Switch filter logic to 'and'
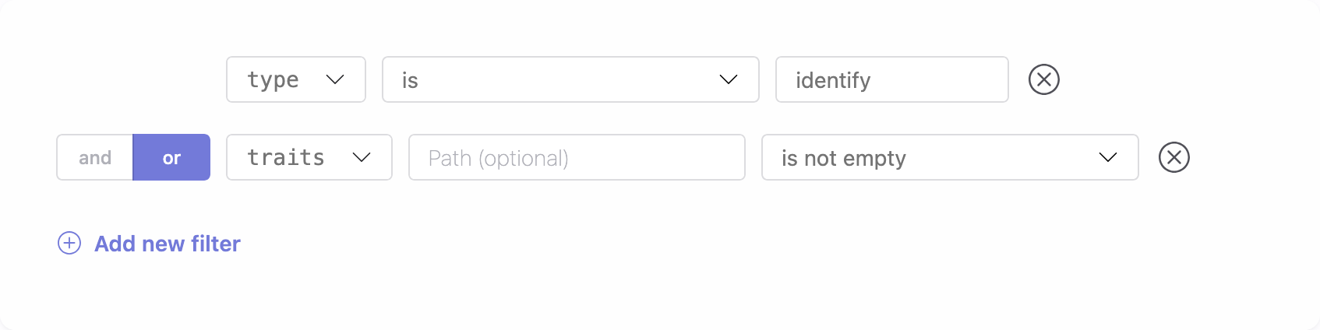Image resolution: width=1320 pixels, height=330 pixels. click(x=95, y=157)
